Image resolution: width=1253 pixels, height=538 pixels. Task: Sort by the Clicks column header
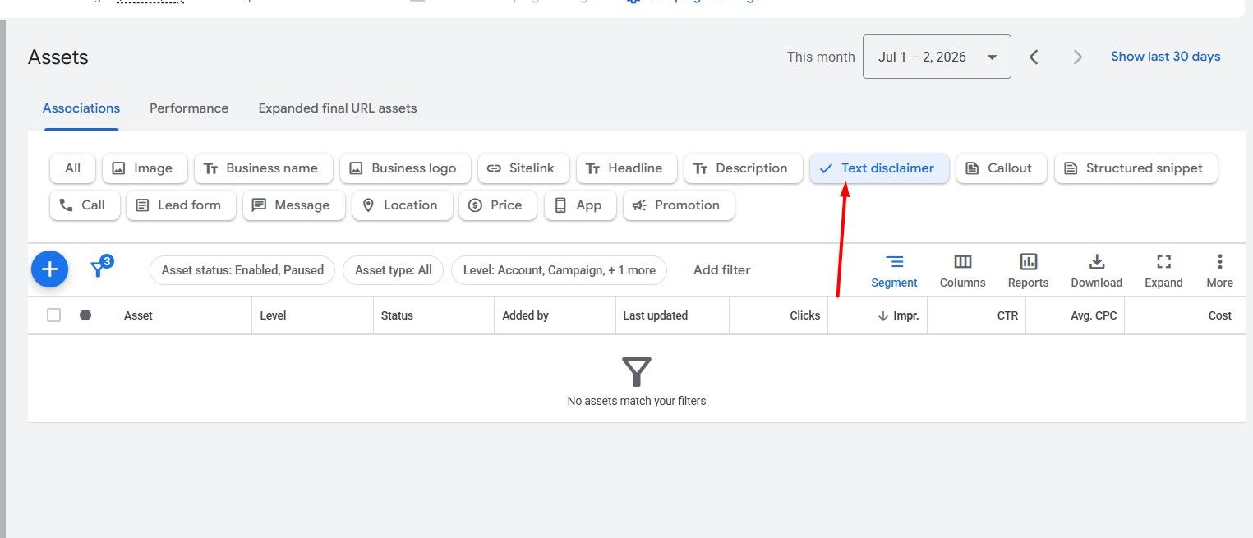point(804,315)
